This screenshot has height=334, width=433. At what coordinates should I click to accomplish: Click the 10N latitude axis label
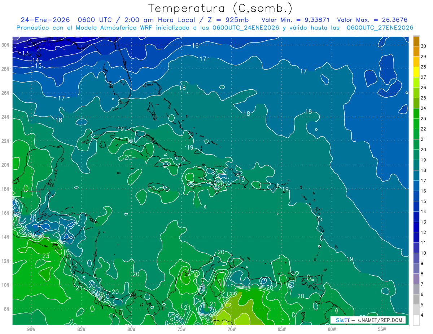pos(6,285)
